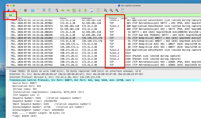Go forward in packet history with the right arrow
This screenshot has height=118, width=201.
pyautogui.click(x=68, y=10)
